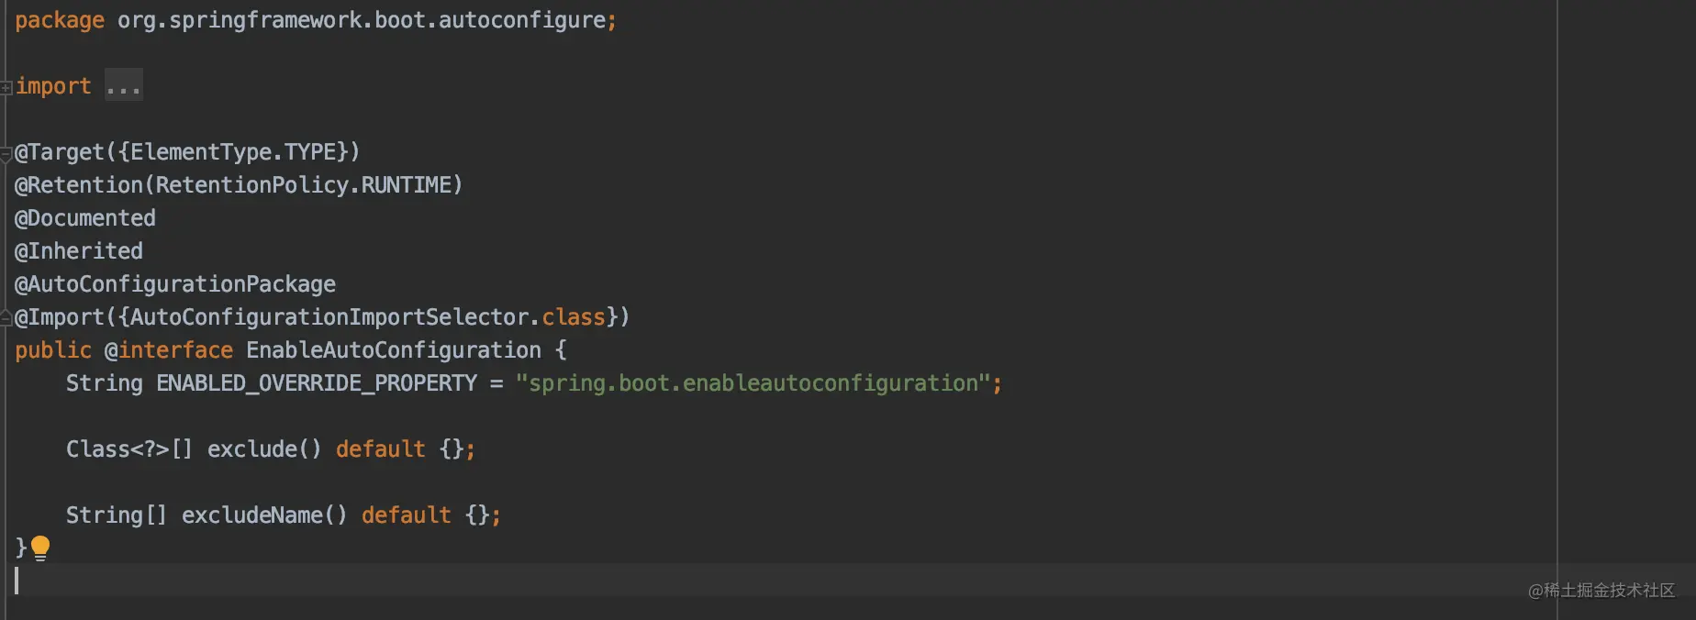
Task: Click the @AutoConfigurationPackage annotation
Action: point(175,284)
